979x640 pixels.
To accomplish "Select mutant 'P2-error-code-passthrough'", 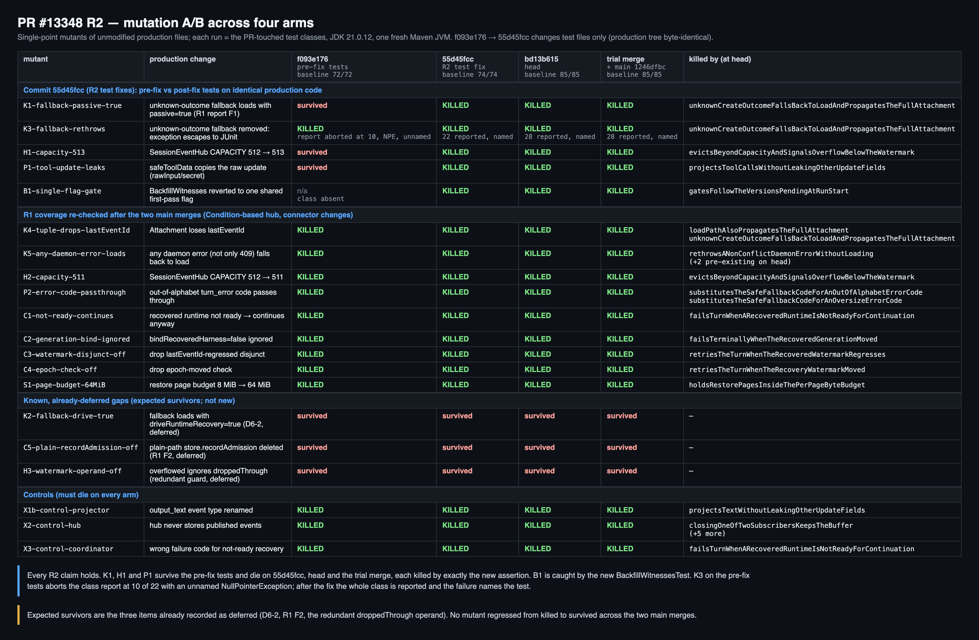I will pos(74,292).
